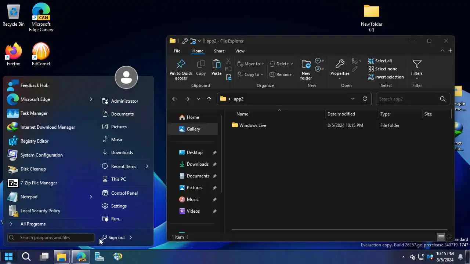Click the user account picture in Start menu

[126, 77]
